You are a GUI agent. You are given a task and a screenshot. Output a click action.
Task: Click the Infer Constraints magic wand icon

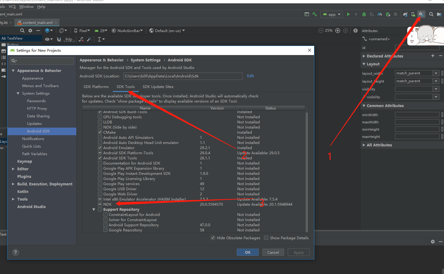tap(89, 39)
